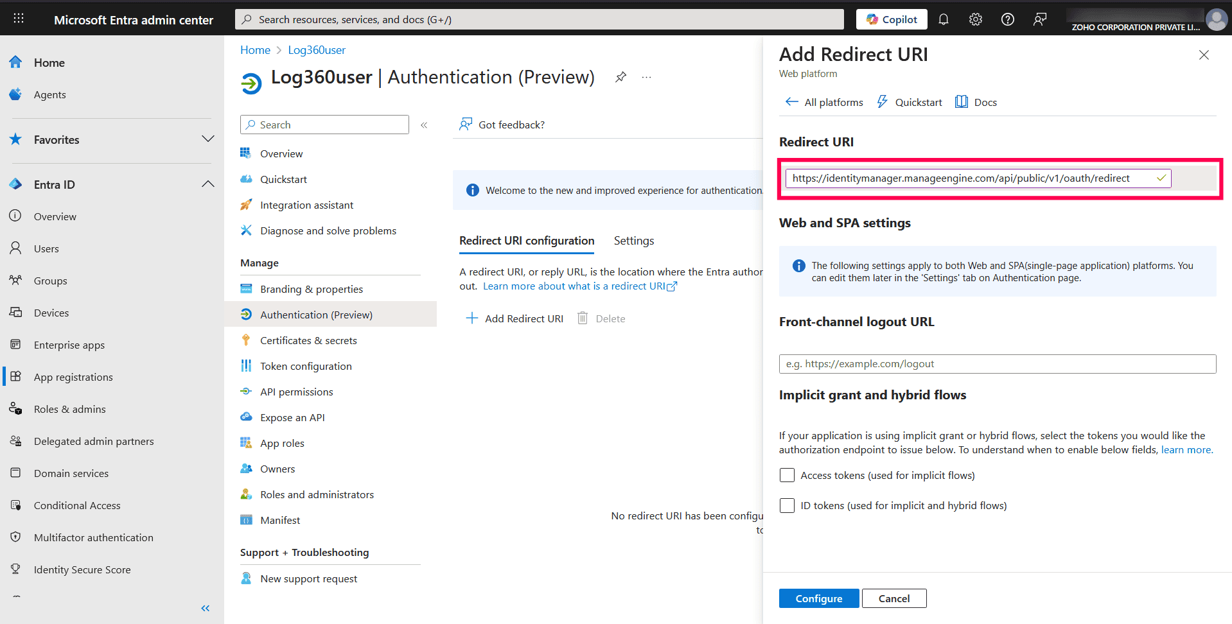The height and width of the screenshot is (624, 1232).
Task: Switch to the Settings tab
Action: pos(633,241)
